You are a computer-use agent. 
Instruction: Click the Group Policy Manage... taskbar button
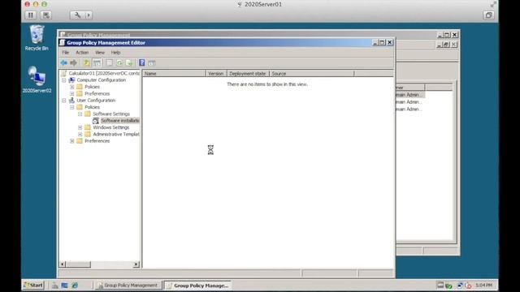click(x=198, y=286)
